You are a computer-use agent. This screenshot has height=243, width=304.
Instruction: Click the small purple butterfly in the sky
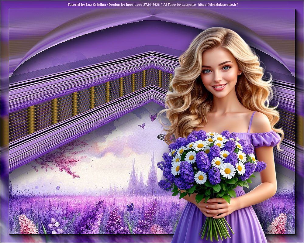point(142,126)
